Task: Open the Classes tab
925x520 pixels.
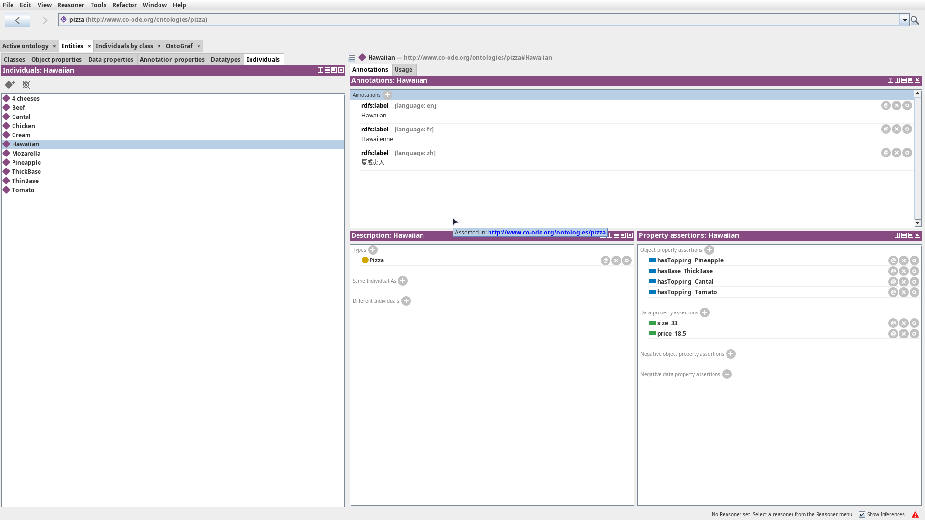Action: (14, 60)
